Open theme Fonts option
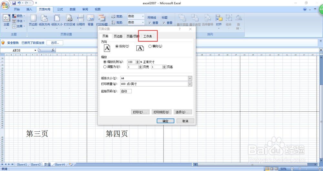The height and width of the screenshot is (171, 323). click(x=18, y=21)
